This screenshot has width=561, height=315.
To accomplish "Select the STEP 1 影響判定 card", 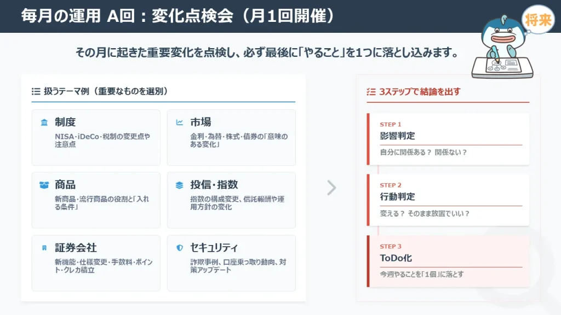I will coord(448,139).
